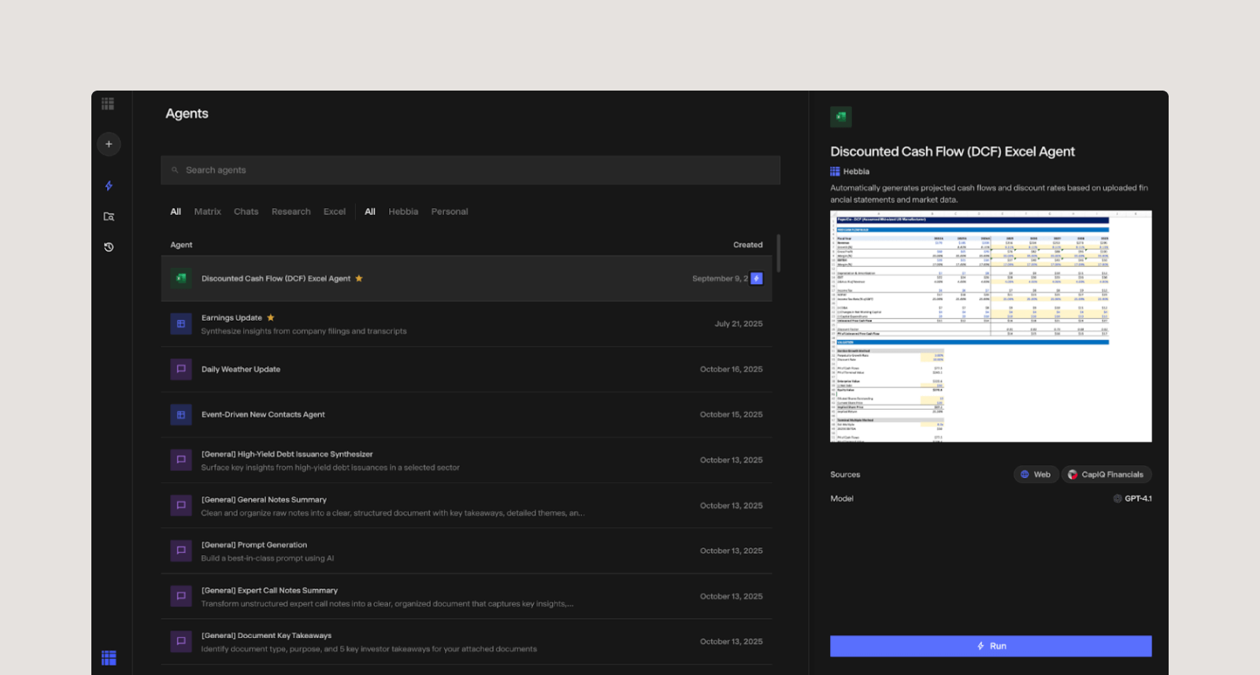Image resolution: width=1260 pixels, height=675 pixels.
Task: Click the GPT-4.1 model label
Action: coord(1138,499)
